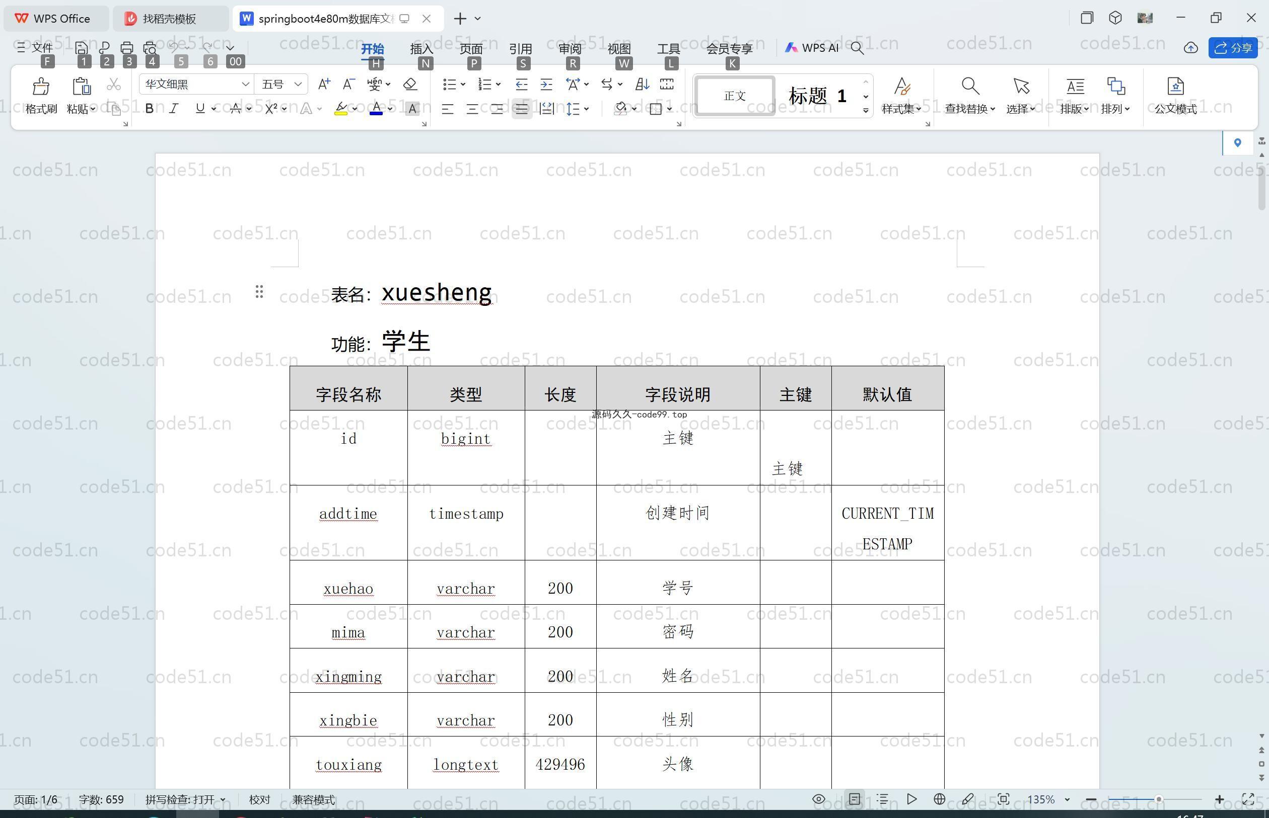This screenshot has height=818, width=1269.
Task: Click the zoom slider handle
Action: (x=1158, y=799)
